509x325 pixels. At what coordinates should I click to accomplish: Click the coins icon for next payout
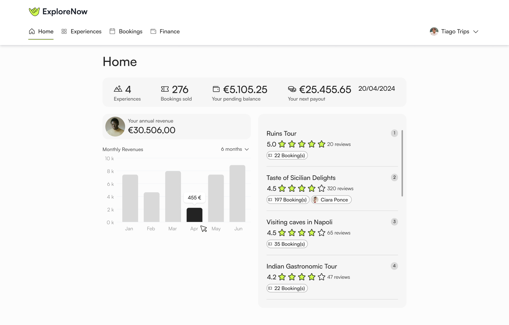point(292,89)
